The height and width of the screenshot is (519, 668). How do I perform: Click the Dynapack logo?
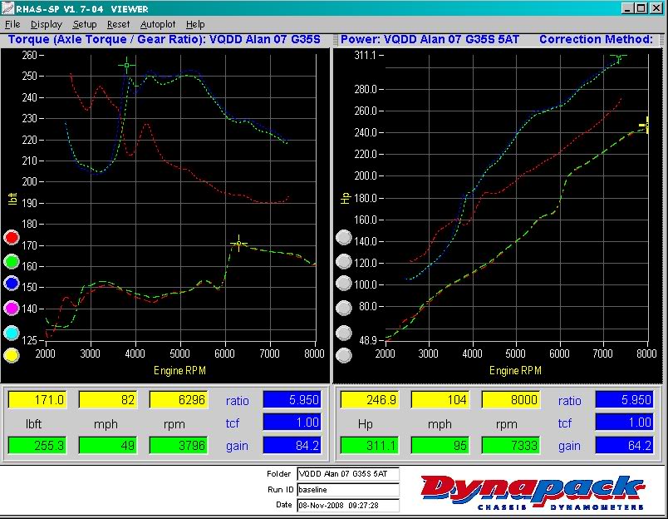pos(533,492)
